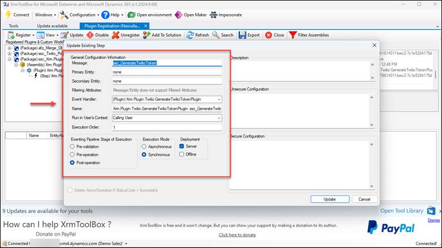Select Post-operation stage radio button

(72, 163)
